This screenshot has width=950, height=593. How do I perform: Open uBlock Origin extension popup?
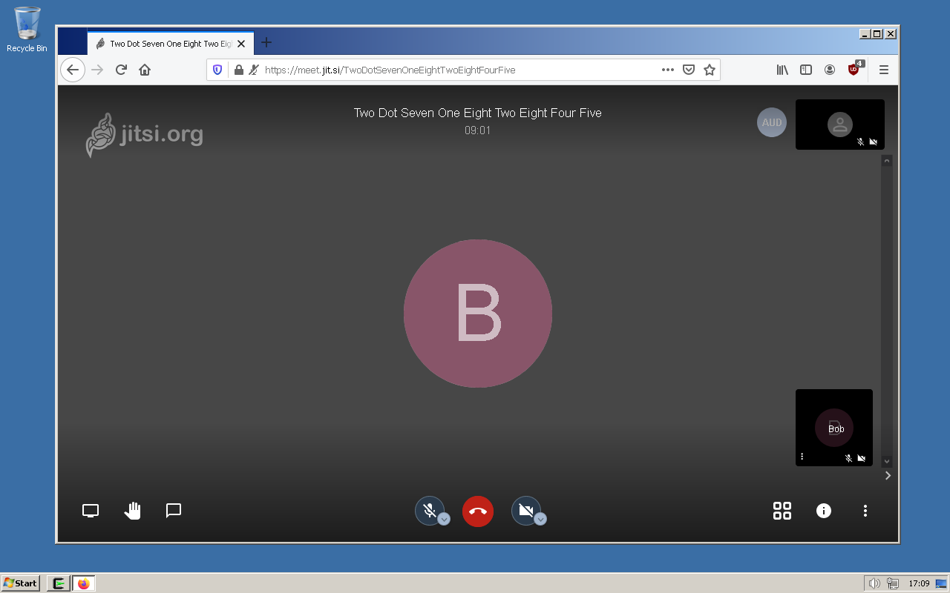coord(855,69)
